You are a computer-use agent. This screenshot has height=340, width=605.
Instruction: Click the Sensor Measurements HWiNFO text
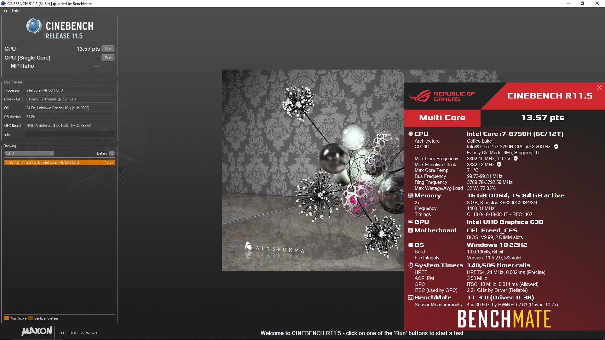coord(512,305)
